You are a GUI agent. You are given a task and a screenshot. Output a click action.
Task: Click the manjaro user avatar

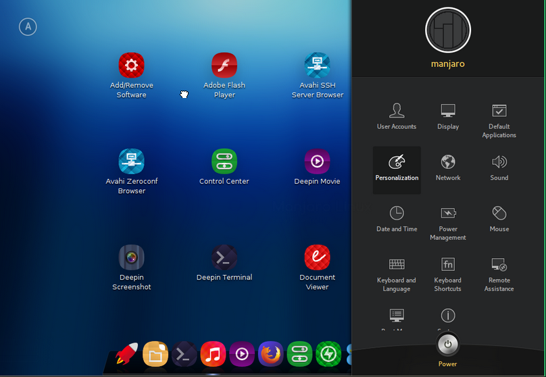tap(448, 30)
